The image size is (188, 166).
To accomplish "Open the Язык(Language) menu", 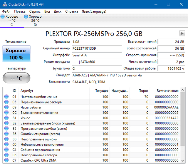I will click(x=94, y=11).
